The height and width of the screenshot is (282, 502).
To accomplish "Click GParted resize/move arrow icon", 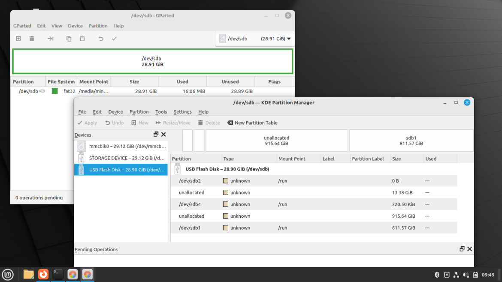I will tap(51, 39).
